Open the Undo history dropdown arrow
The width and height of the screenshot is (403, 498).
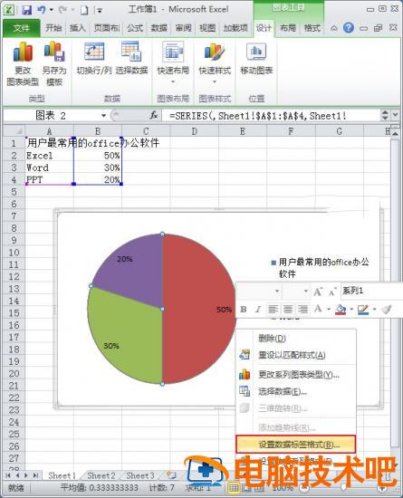pyautogui.click(x=52, y=10)
